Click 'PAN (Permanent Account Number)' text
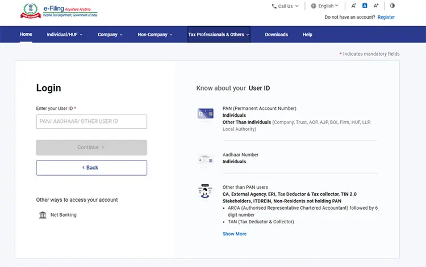 point(260,108)
